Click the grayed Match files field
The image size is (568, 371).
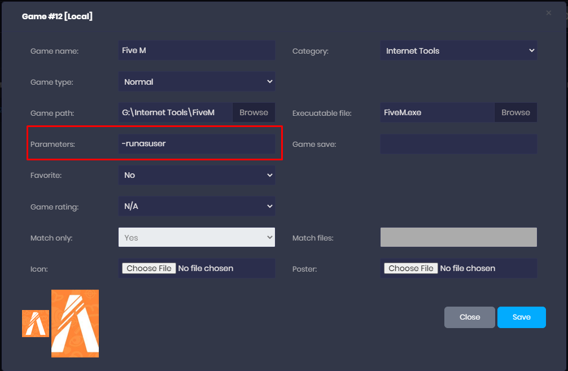click(458, 238)
